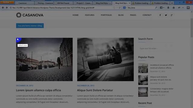Viewport: 193px width, 108px height.
Task: Switch to the 404 Not Found tab
Action: [63, 3]
